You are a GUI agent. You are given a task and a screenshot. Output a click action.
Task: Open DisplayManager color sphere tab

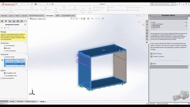(18, 21)
